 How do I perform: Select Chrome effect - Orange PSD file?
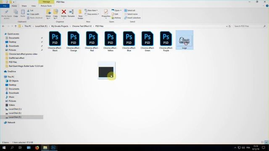coord(74,41)
